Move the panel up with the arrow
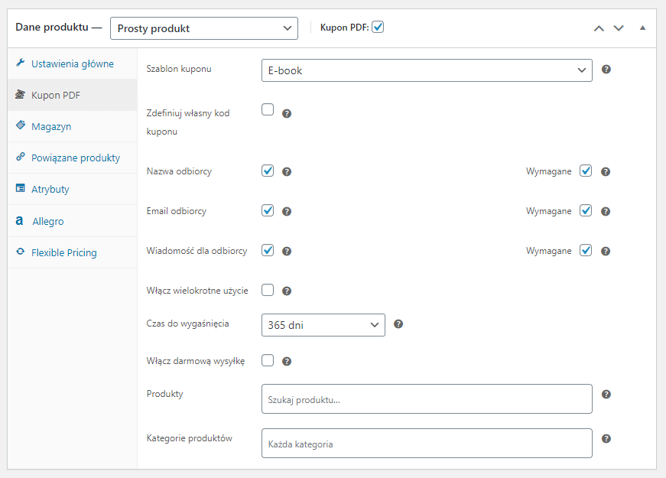Image resolution: width=666 pixels, height=478 pixels. [599, 28]
